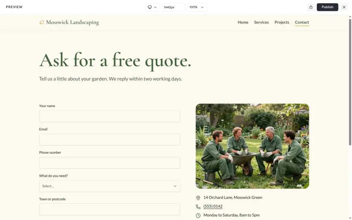This screenshot has height=220, width=352.
Task: Call the (555) 0142 link
Action: (213, 206)
